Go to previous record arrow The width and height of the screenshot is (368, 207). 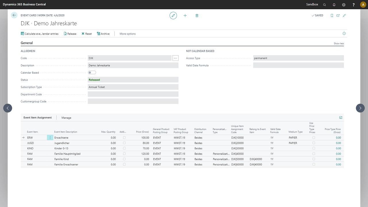8,108
